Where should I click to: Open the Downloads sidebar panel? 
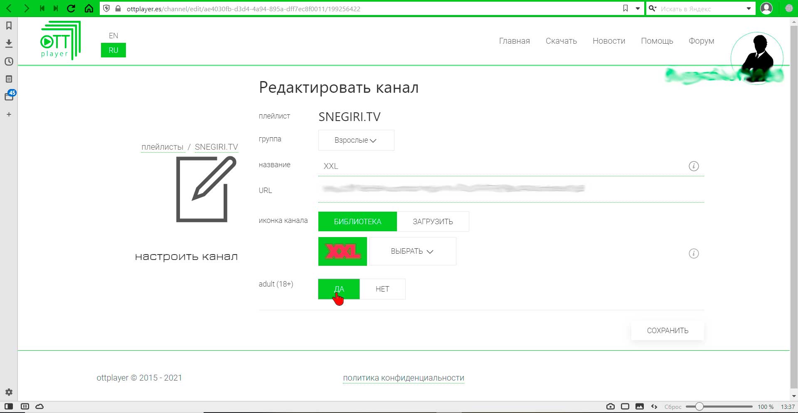click(9, 43)
